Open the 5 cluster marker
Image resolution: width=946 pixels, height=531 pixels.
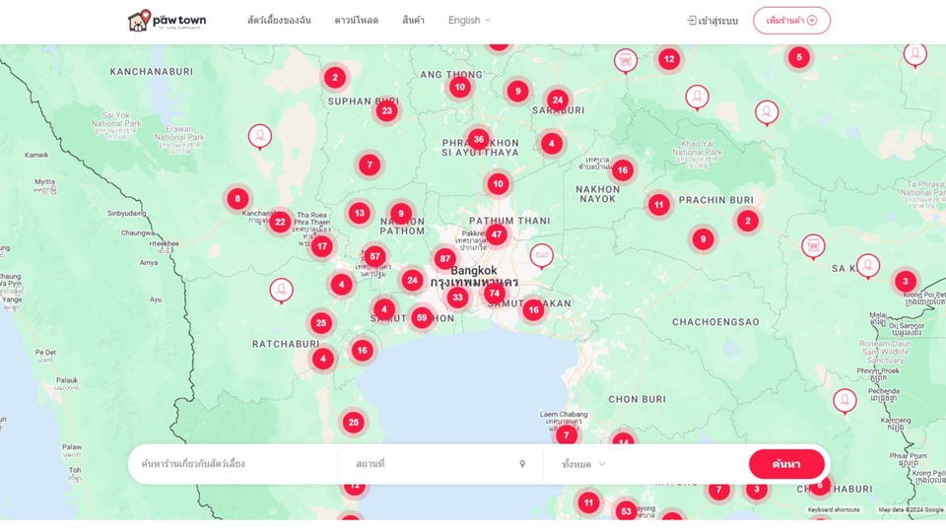point(799,57)
